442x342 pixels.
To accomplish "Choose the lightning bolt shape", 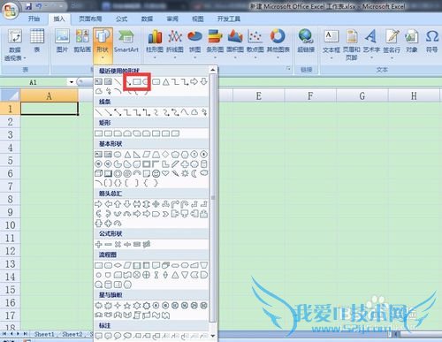I will (175, 173).
